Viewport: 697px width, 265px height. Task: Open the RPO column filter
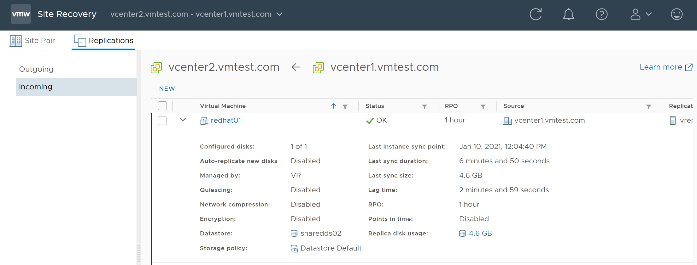pyautogui.click(x=483, y=107)
